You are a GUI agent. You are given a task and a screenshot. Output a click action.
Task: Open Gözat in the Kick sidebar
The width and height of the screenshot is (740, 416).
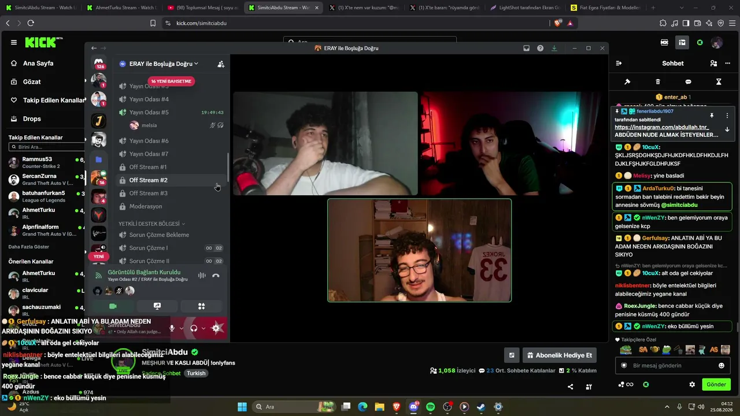click(32, 81)
